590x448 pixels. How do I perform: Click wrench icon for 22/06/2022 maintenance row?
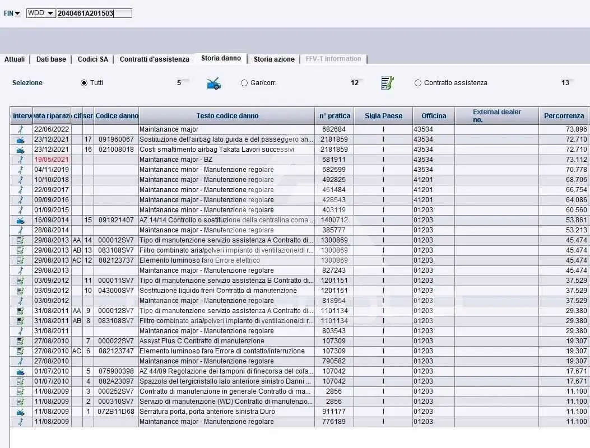click(x=21, y=129)
